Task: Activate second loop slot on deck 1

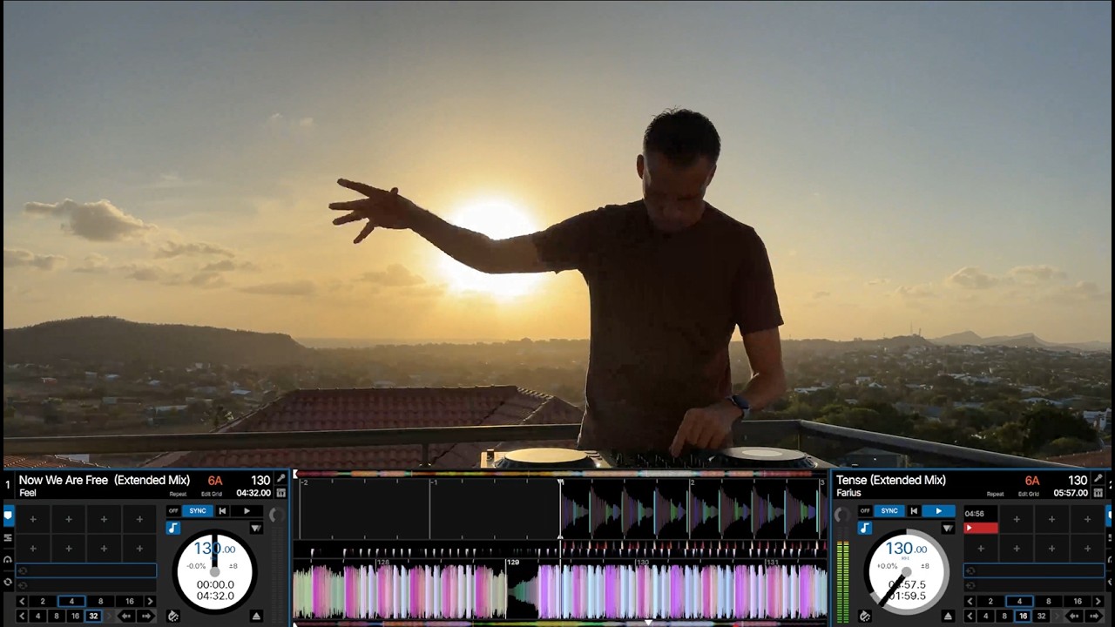Action: (x=86, y=585)
